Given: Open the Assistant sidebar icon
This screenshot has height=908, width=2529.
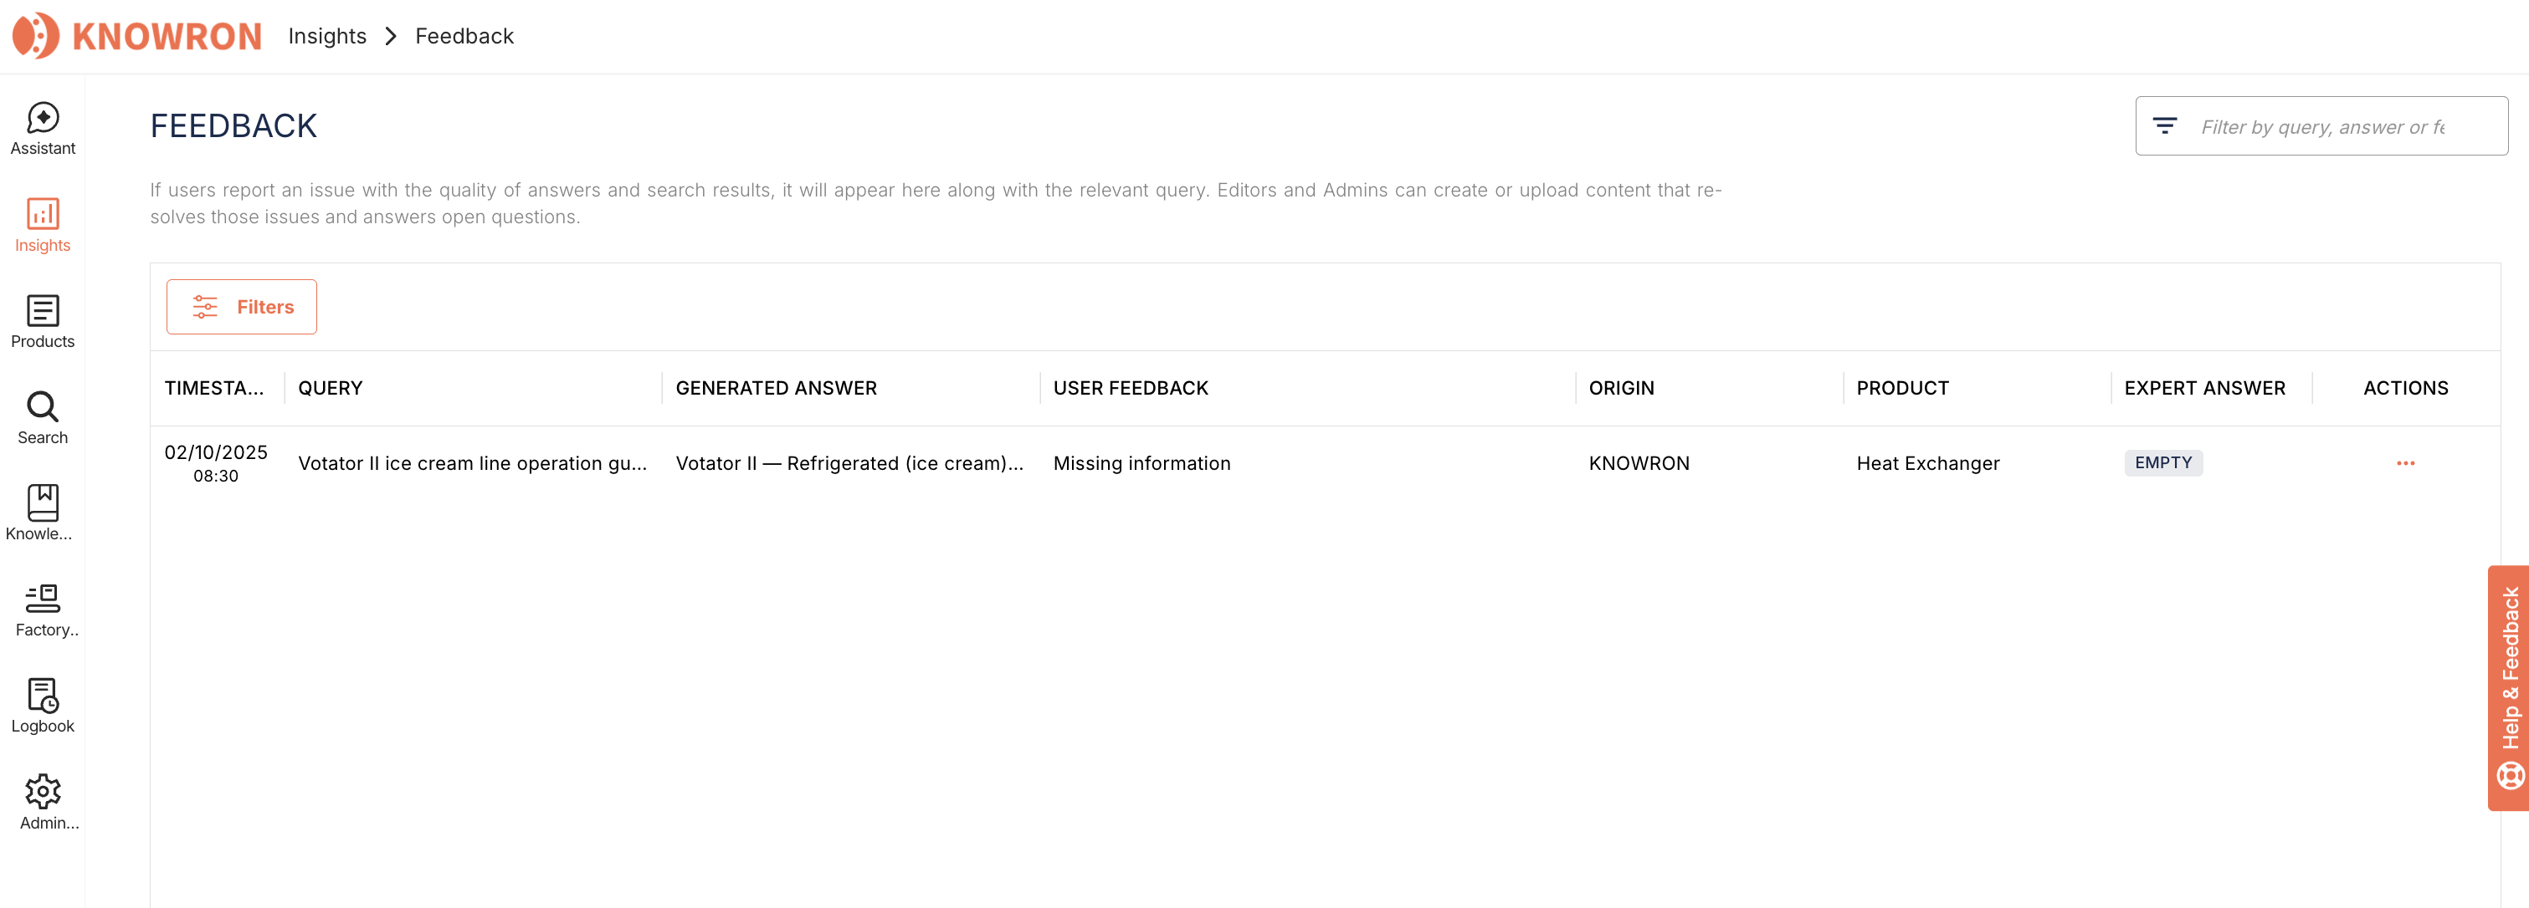Looking at the screenshot, I should tap(42, 118).
